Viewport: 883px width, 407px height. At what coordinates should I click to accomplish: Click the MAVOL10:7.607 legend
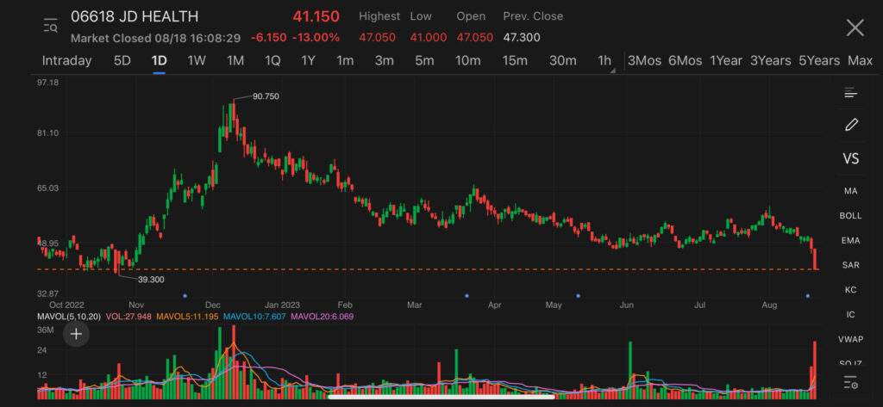coord(254,317)
